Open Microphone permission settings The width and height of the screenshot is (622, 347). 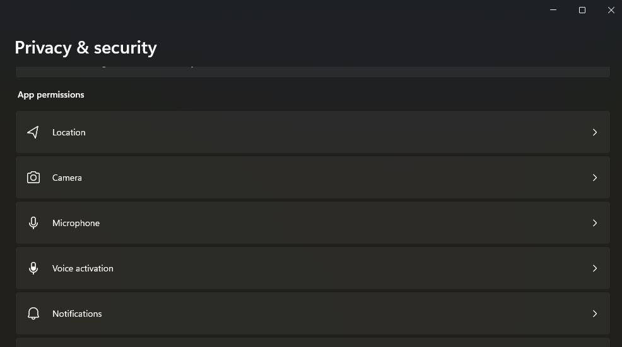click(x=76, y=223)
